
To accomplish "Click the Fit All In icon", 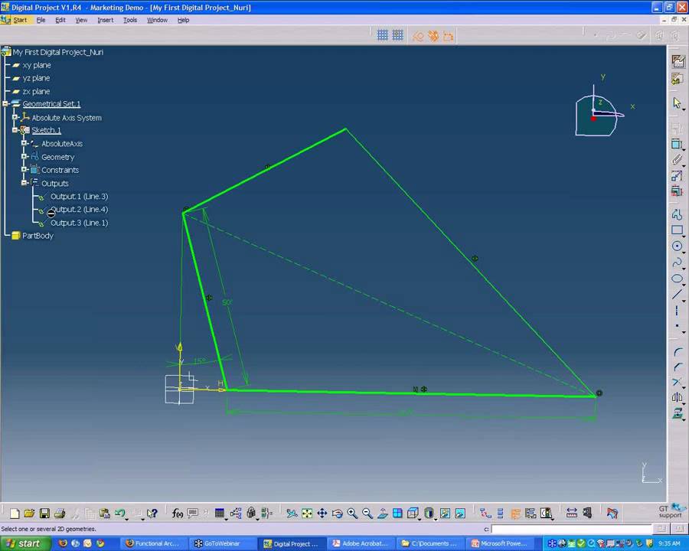I will pyautogui.click(x=307, y=514).
